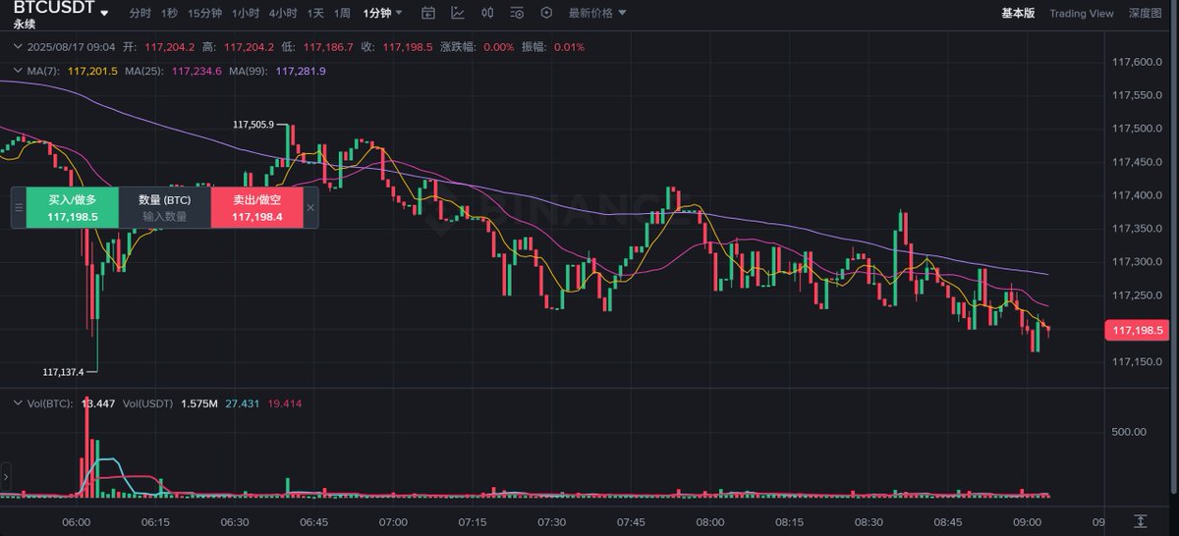The image size is (1179, 536).
Task: Open the 最新价格 price type dropdown
Action: [597, 13]
